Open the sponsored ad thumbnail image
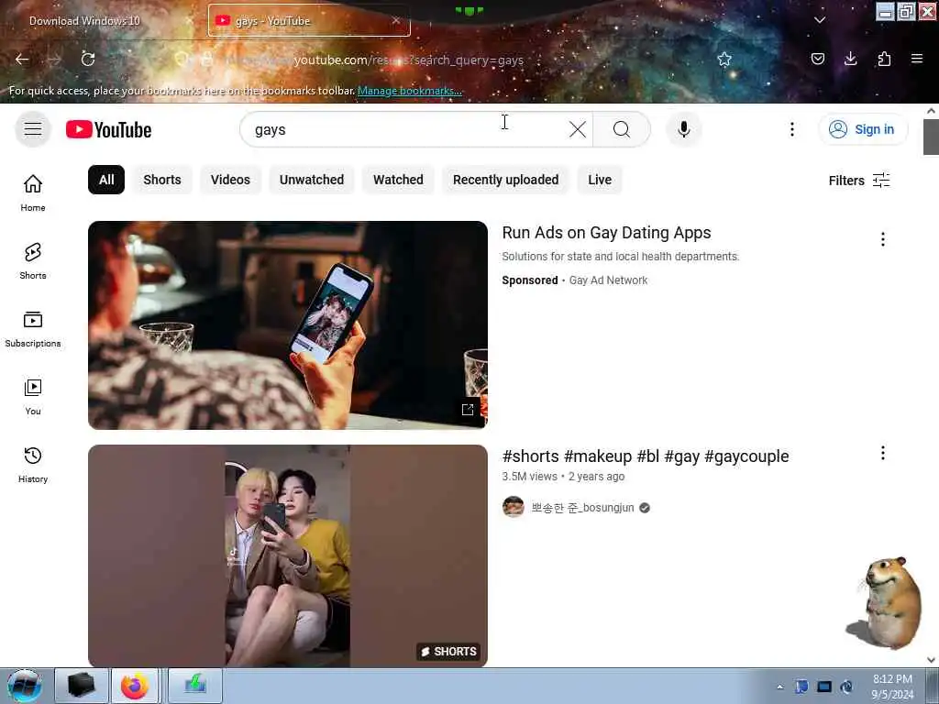Screen dimensions: 939x704 click(x=287, y=325)
